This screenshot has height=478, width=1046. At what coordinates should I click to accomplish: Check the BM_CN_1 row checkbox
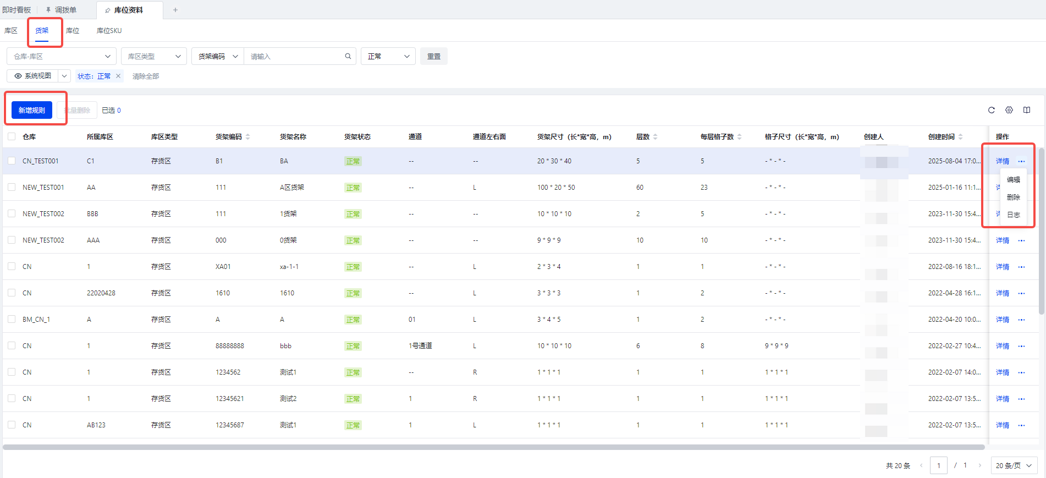(x=12, y=319)
